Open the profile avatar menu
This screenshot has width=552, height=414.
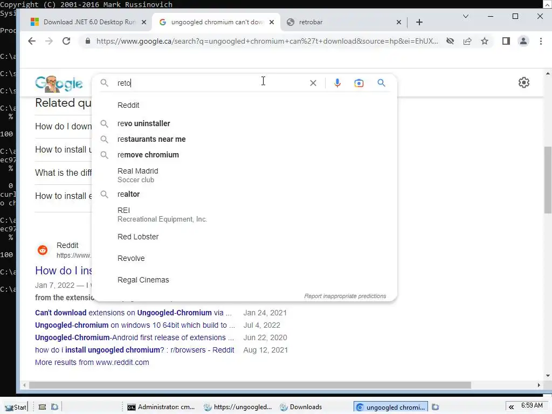[x=523, y=41]
